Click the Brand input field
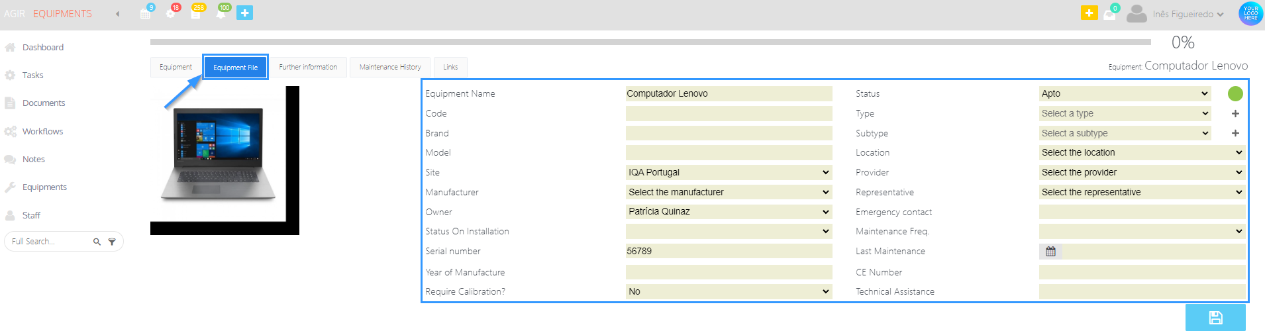This screenshot has width=1265, height=335. [729, 133]
